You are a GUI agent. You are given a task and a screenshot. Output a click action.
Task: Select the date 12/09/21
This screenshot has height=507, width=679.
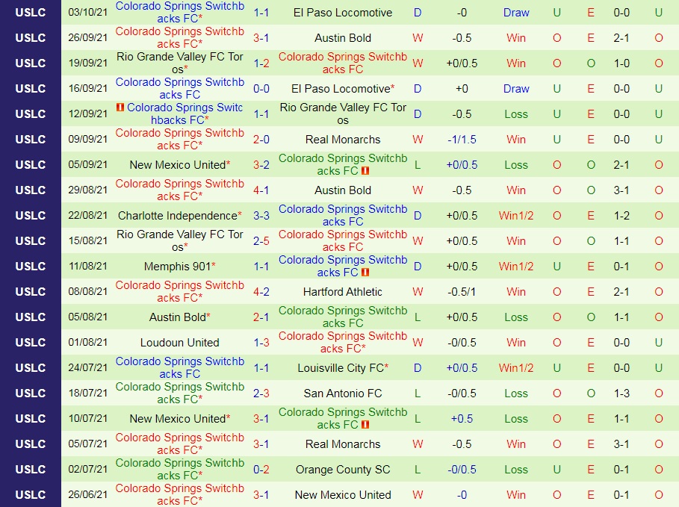point(87,113)
